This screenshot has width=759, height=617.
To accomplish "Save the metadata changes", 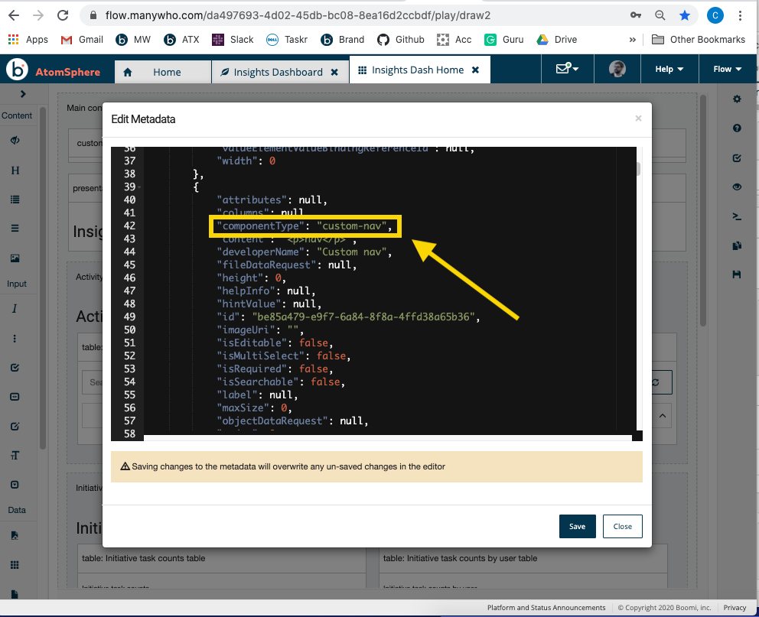I will 577,526.
